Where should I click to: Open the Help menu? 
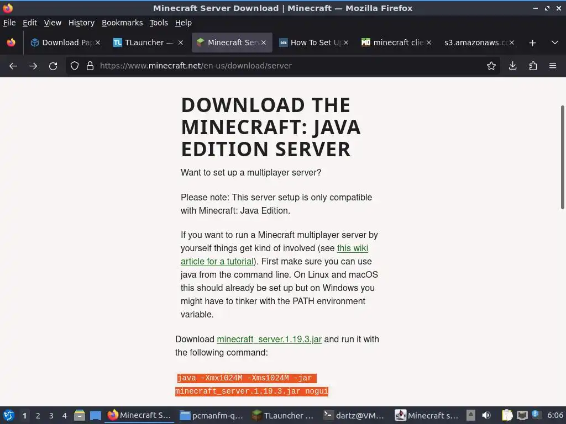point(184,23)
